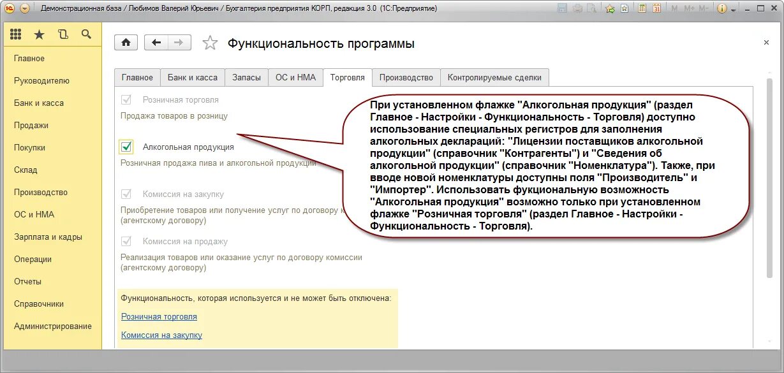Viewport: 784px width, 373px height.
Task: Minimize the 1C application window
Action: point(748,9)
